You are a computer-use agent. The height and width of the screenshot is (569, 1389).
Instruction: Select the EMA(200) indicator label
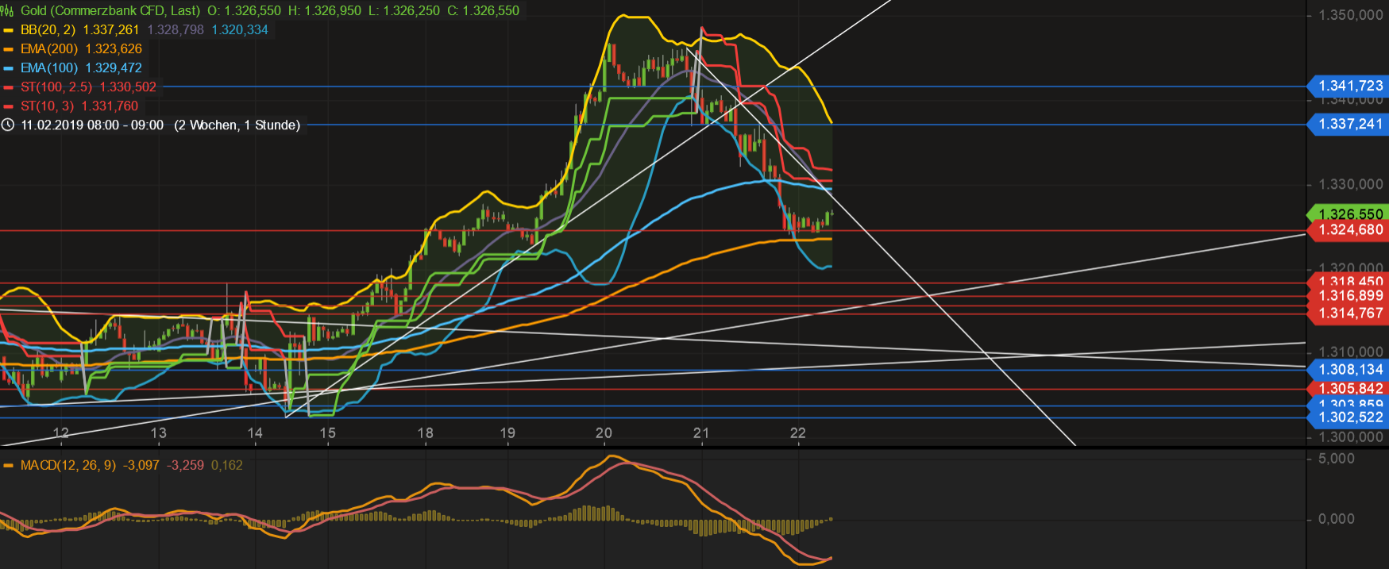pyautogui.click(x=49, y=49)
